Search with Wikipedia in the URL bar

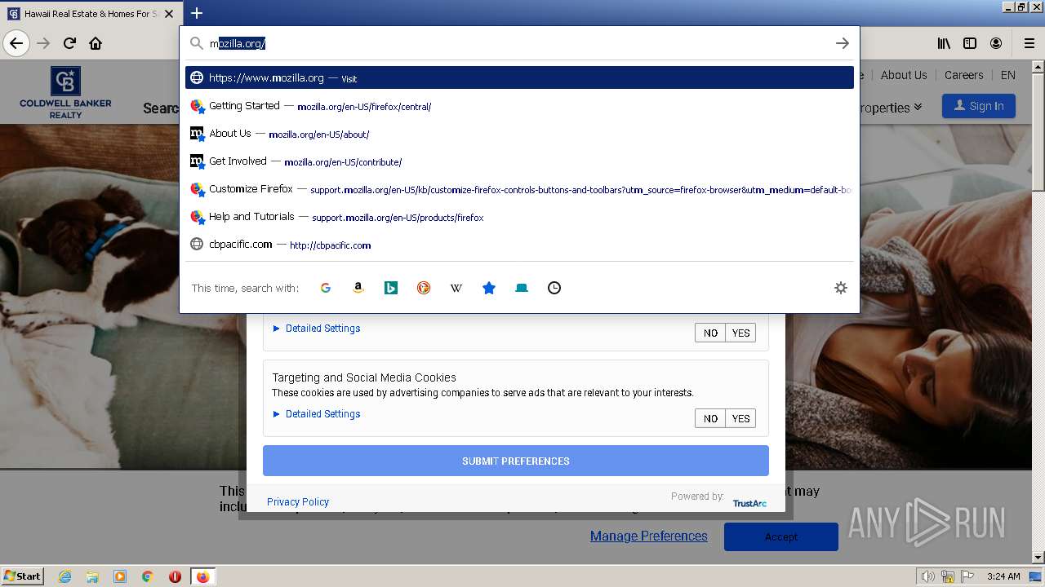(x=456, y=288)
